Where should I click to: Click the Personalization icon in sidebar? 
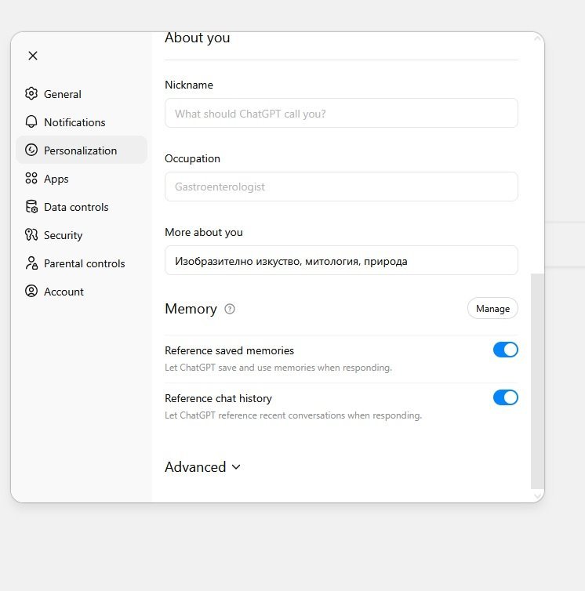[x=31, y=150]
